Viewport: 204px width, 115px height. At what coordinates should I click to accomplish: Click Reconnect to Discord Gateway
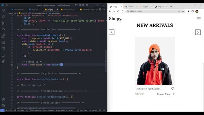coord(42,110)
